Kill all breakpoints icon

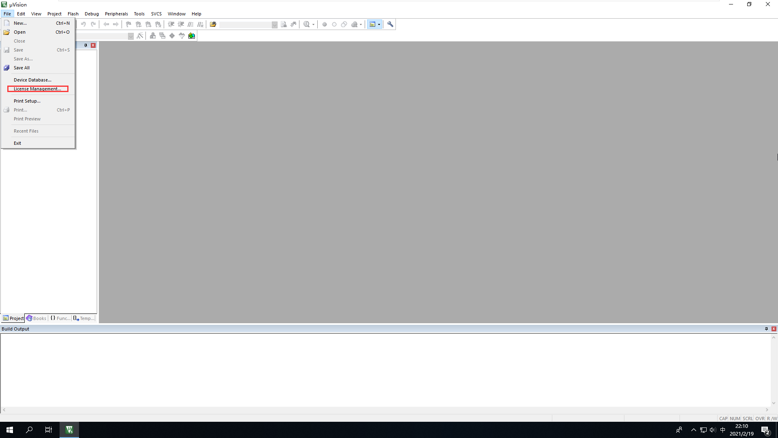[355, 24]
